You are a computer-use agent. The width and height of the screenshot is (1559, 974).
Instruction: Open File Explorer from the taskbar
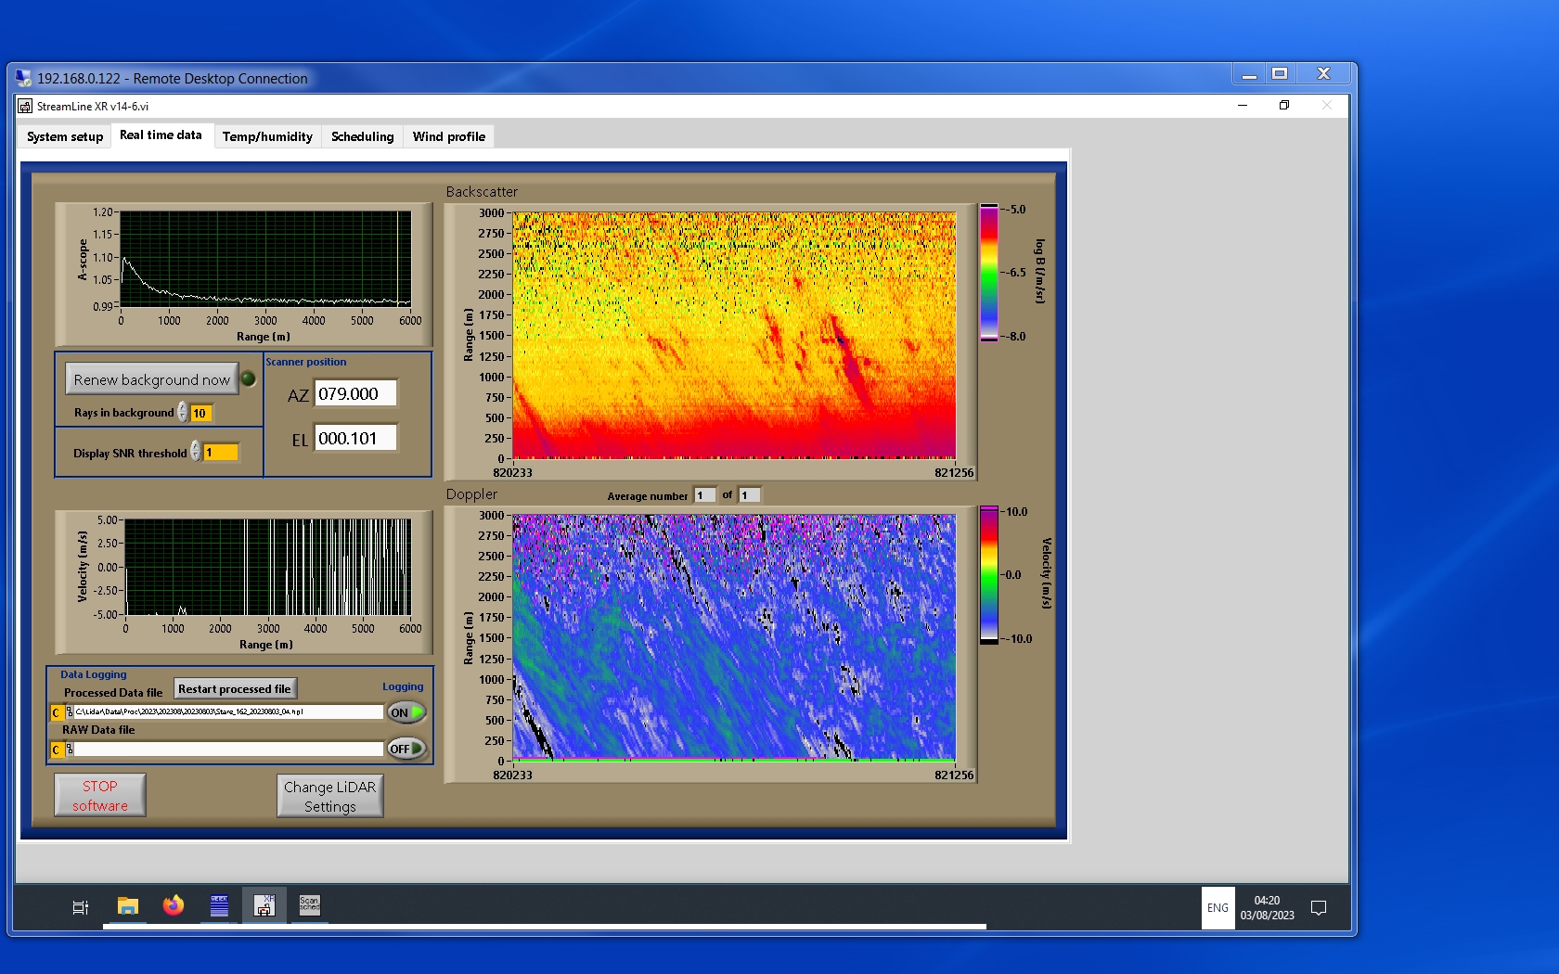coord(128,906)
